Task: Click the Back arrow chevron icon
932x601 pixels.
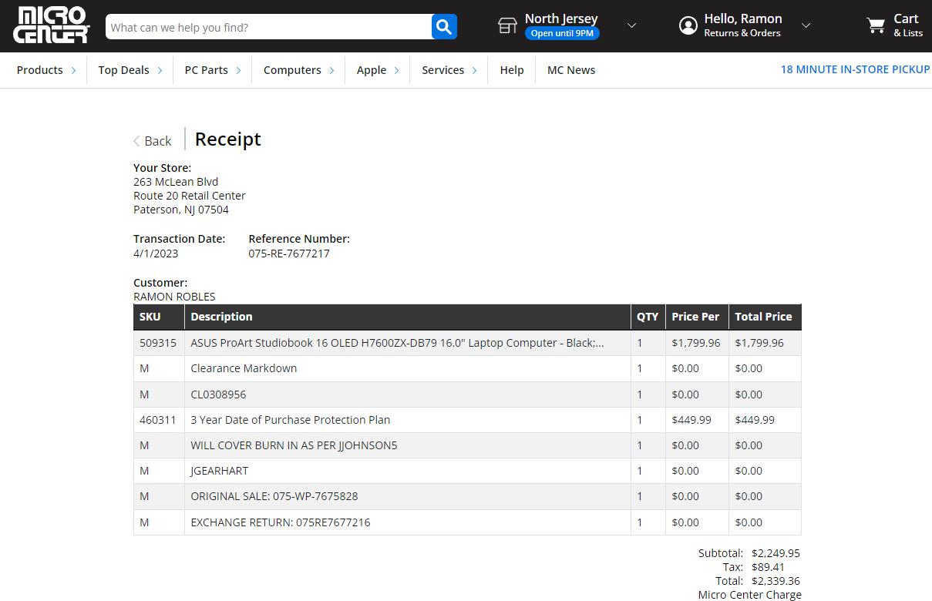Action: point(136,141)
